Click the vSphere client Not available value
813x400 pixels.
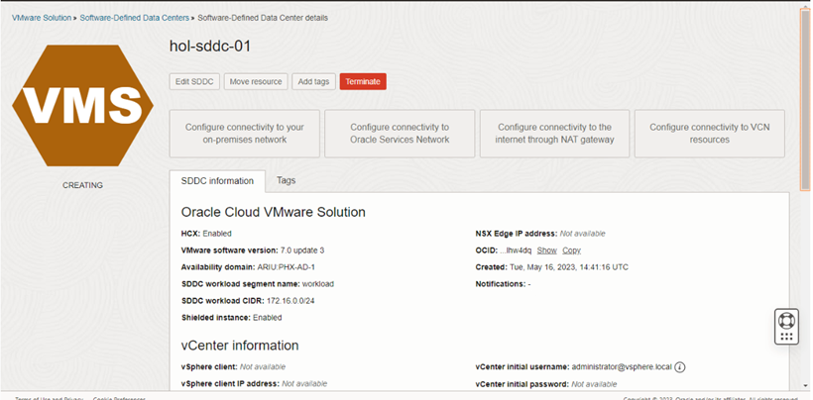[263, 367]
